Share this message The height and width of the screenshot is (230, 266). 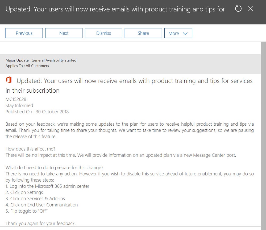pyautogui.click(x=143, y=33)
